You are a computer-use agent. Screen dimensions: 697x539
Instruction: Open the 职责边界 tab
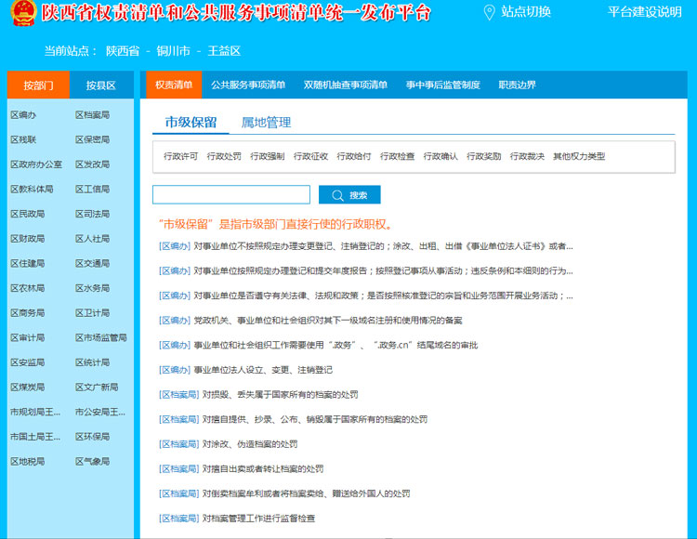[517, 85]
